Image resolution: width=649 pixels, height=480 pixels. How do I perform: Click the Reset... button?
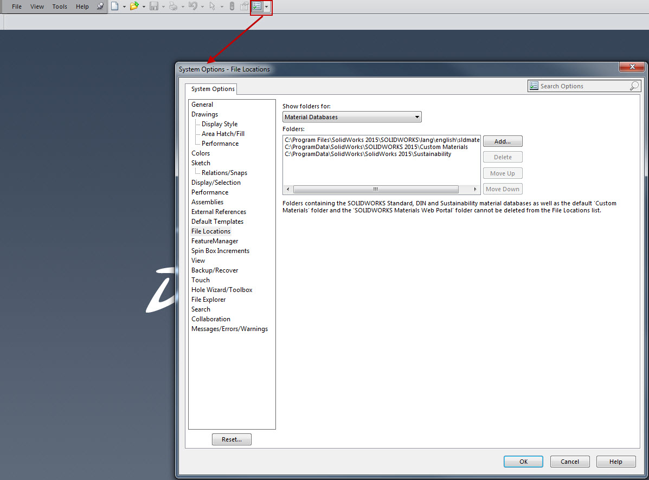point(232,439)
